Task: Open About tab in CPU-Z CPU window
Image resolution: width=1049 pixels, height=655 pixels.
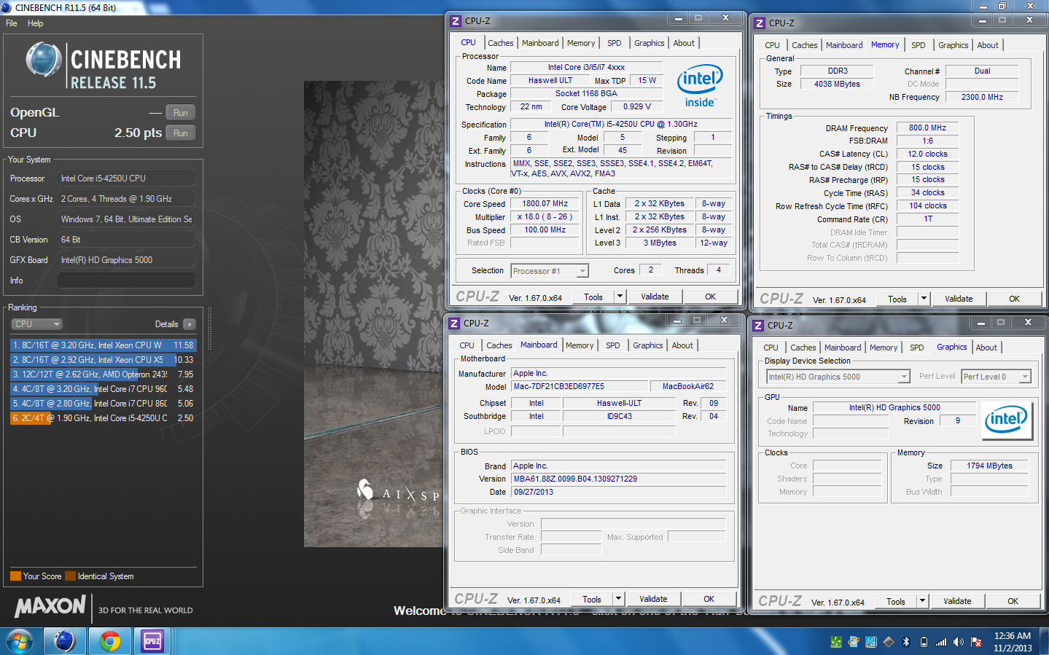Action: pos(684,43)
